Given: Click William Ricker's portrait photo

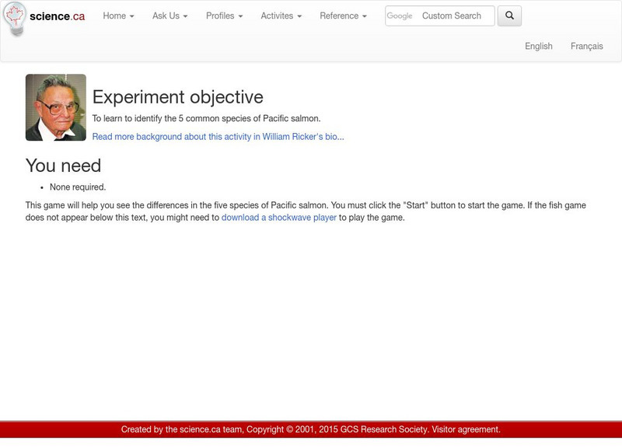Looking at the screenshot, I should click(56, 107).
